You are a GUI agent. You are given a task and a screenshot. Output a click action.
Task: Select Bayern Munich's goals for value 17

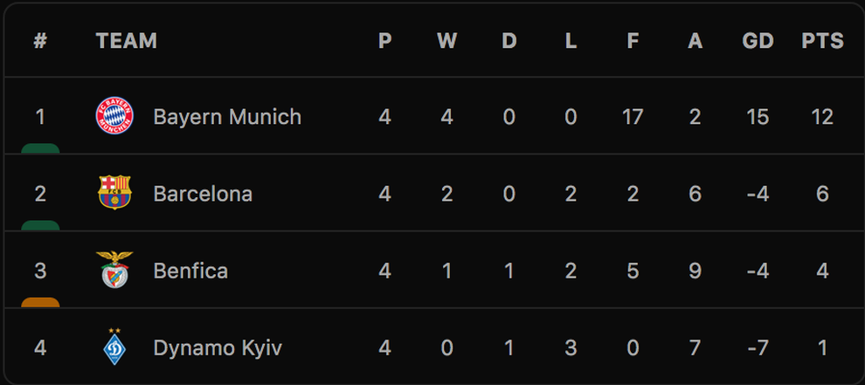(633, 117)
